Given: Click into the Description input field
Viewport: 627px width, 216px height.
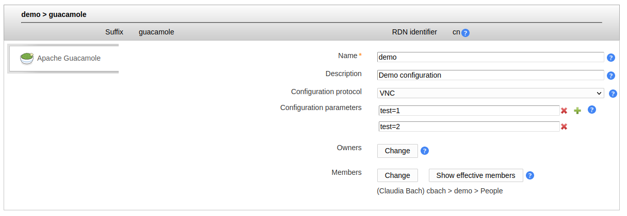Looking at the screenshot, I should coord(490,75).
